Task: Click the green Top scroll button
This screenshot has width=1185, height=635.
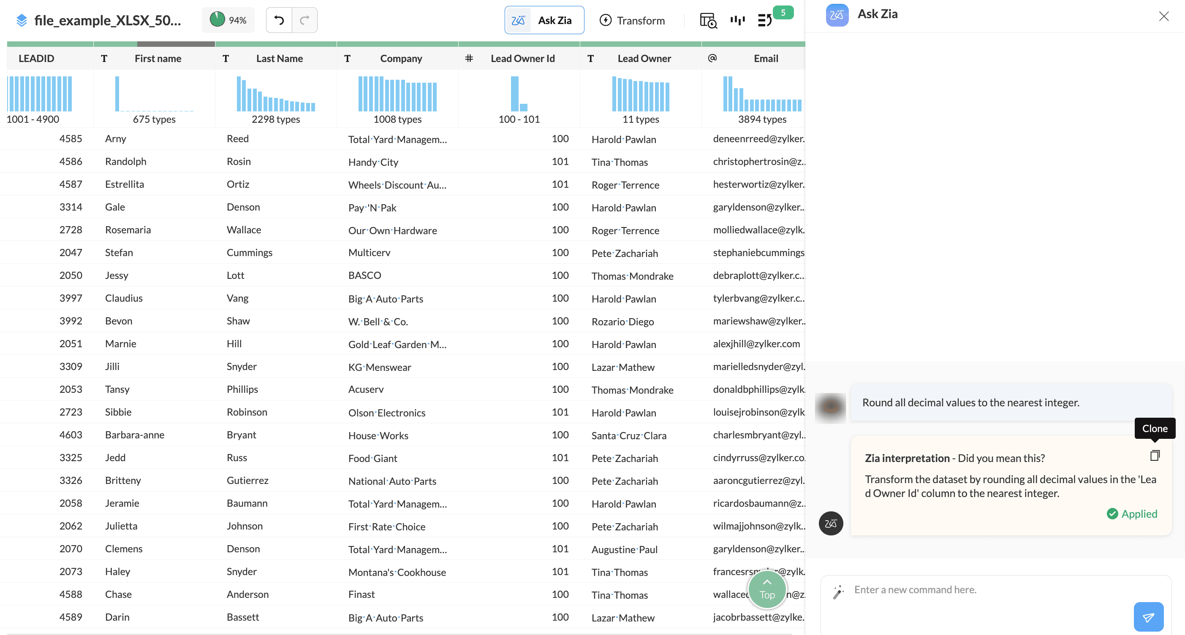Action: tap(767, 589)
